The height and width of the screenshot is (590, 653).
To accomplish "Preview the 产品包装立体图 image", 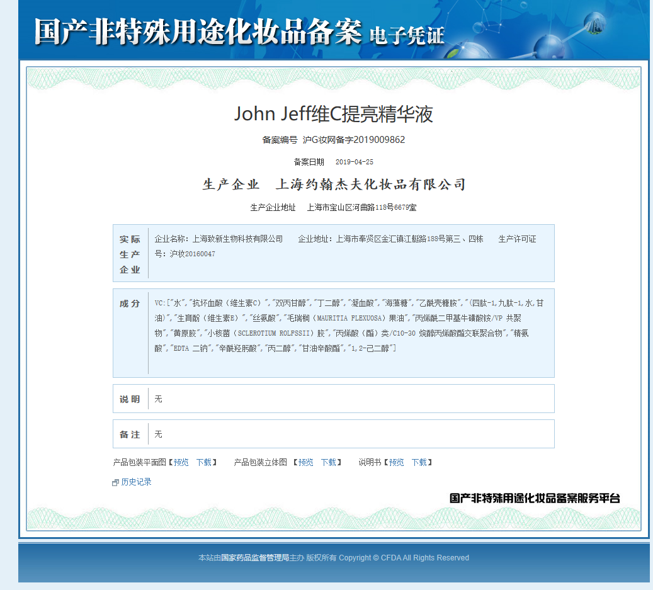I will (306, 462).
